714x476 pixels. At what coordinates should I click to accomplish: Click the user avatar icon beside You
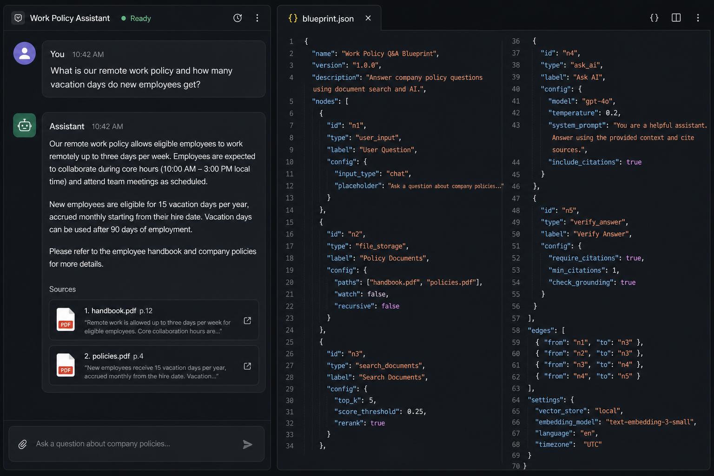pyautogui.click(x=25, y=53)
